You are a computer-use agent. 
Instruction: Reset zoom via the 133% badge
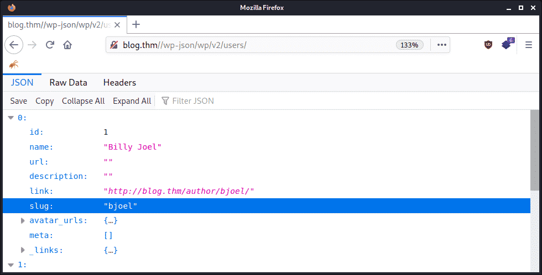point(409,45)
